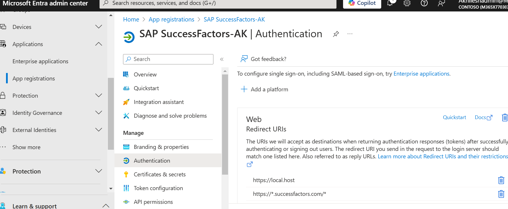
Task: Pin the Authentication page
Action: coord(336,34)
